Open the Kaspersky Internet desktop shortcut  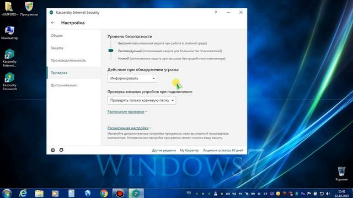(x=9, y=58)
